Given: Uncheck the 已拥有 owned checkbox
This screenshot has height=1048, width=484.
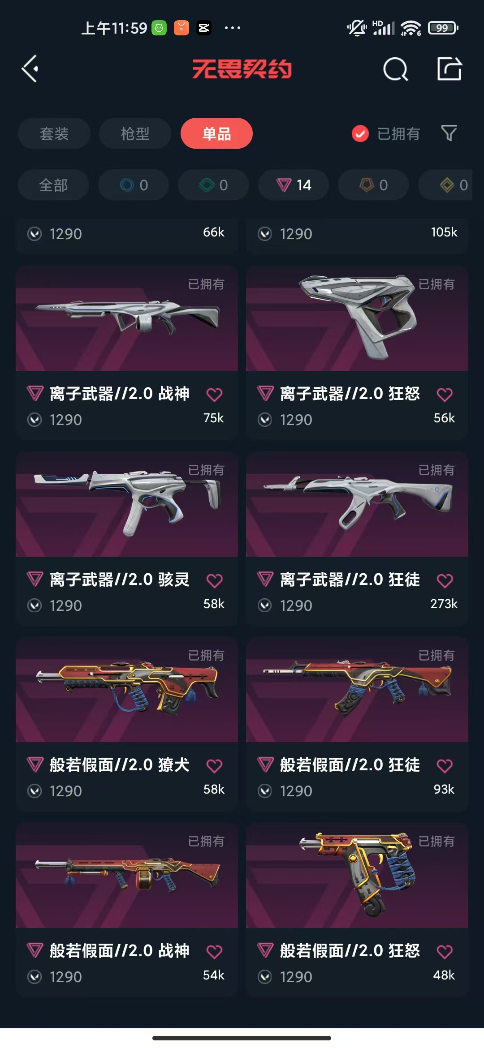Looking at the screenshot, I should click(360, 133).
